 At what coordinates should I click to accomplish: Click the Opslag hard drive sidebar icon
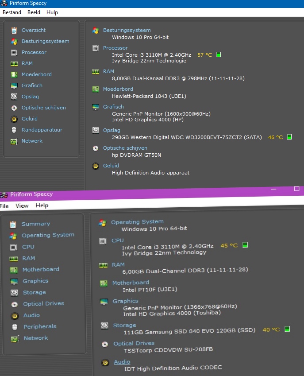(14, 97)
